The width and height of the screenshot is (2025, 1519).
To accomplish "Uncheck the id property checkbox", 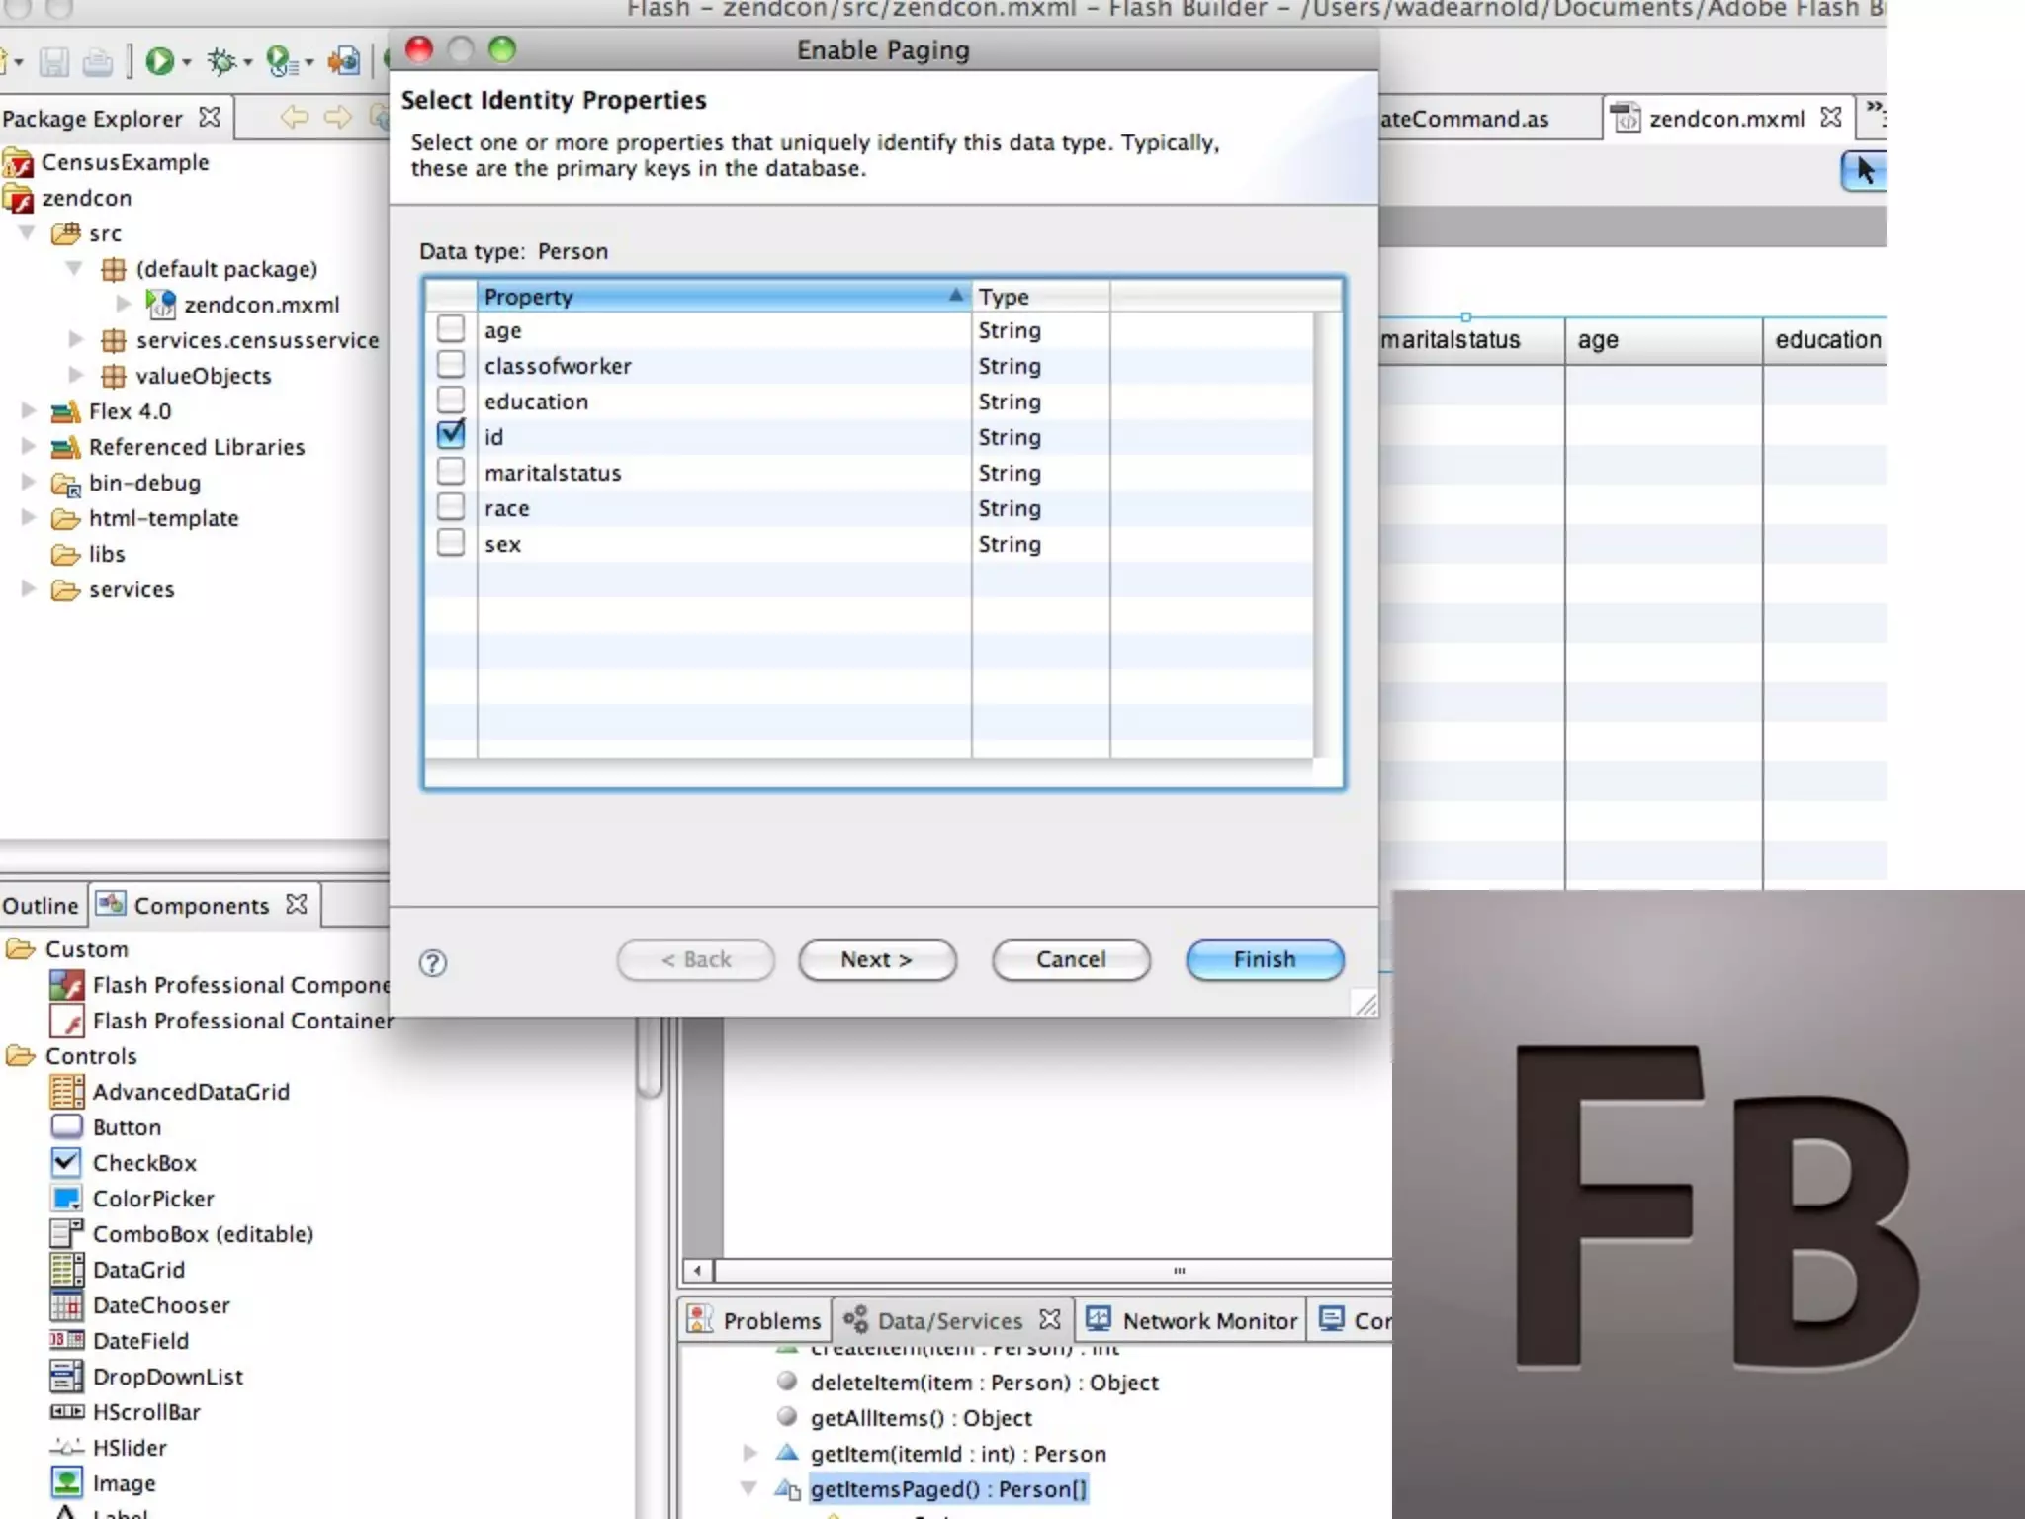I will click(x=451, y=435).
